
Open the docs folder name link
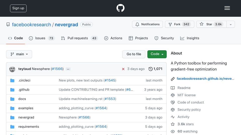tap(22, 99)
